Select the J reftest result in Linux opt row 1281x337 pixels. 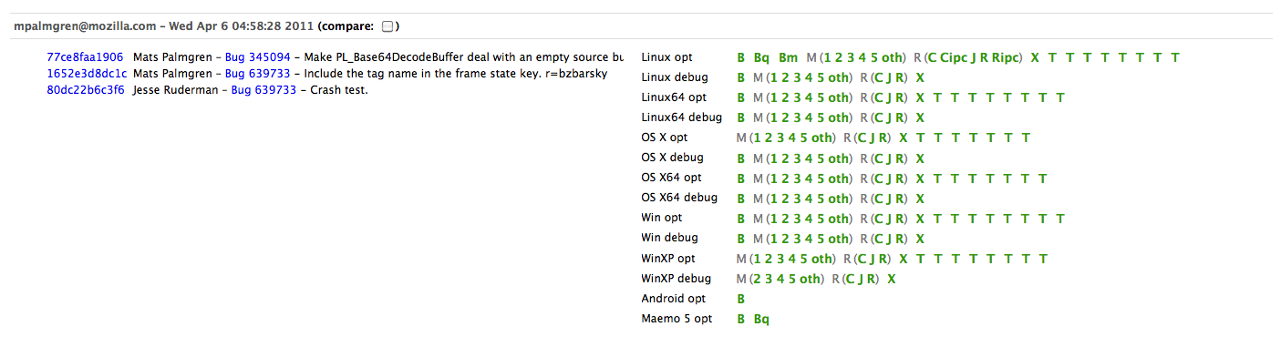[974, 57]
